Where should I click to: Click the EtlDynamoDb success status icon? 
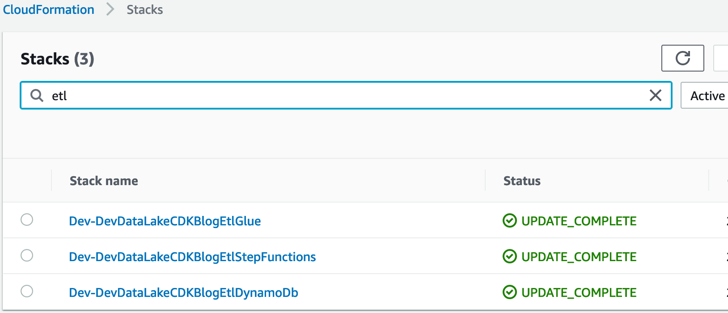click(509, 292)
